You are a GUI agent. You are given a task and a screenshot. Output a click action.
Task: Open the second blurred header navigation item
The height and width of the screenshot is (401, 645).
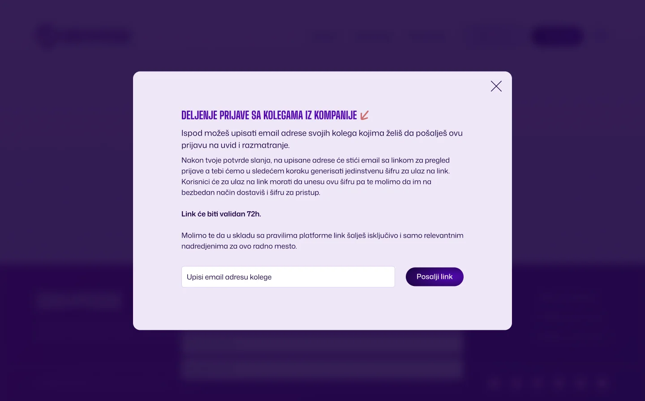click(x=372, y=38)
